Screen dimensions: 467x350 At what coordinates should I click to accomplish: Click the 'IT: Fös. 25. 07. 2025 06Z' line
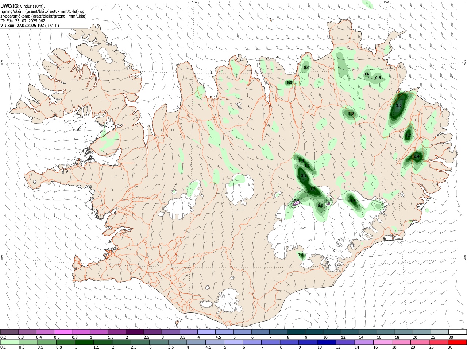[x=23, y=21]
